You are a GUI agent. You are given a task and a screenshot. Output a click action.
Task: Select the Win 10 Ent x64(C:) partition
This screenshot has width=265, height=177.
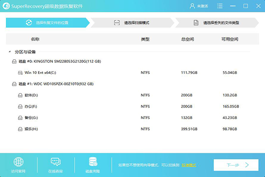point(40,73)
